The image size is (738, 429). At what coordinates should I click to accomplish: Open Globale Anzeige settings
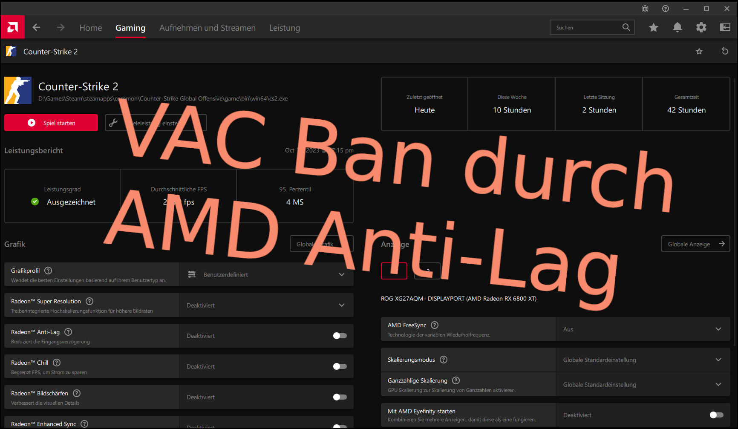pos(695,244)
